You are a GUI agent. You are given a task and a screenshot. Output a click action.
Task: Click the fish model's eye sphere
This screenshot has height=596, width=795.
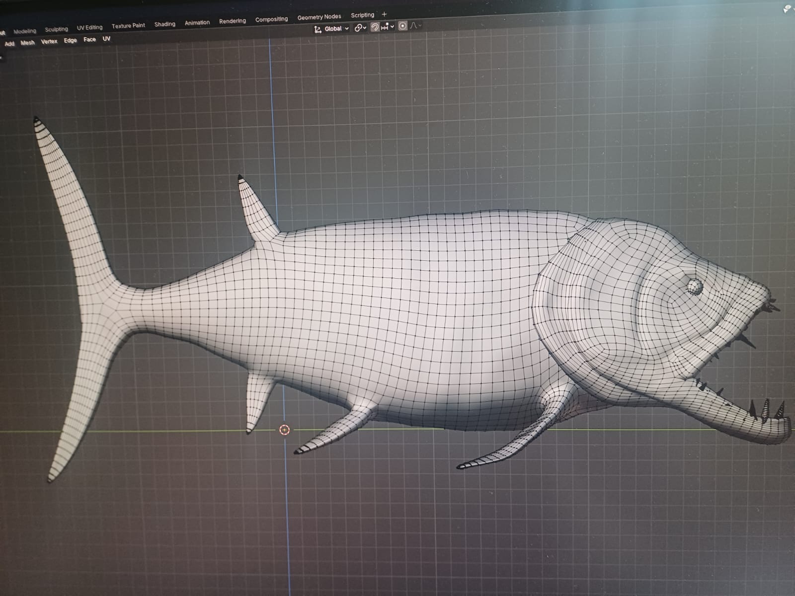[x=695, y=286]
